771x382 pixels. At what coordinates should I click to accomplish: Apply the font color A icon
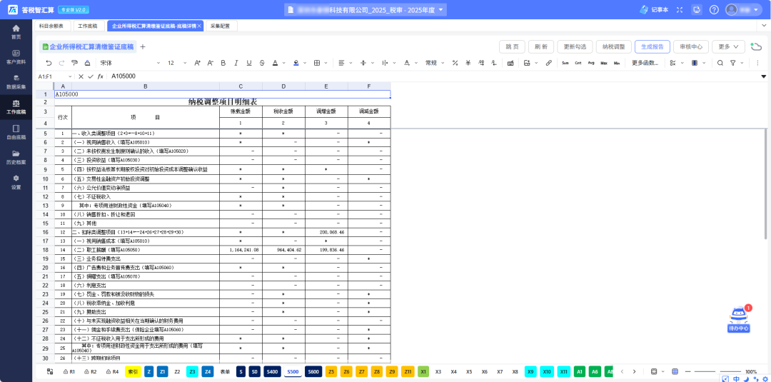point(276,63)
